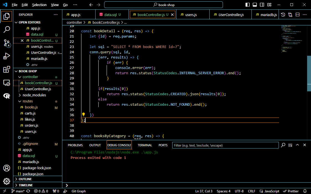The width and height of the screenshot is (311, 194).
Task: Toggle the secondary side bar
Action: click(x=262, y=5)
